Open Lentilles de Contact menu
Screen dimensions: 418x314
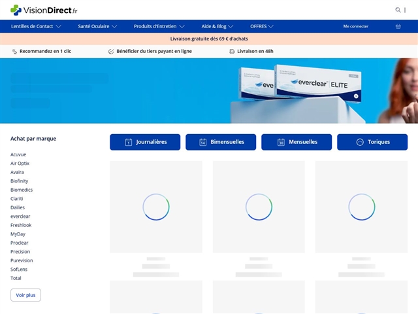(32, 26)
